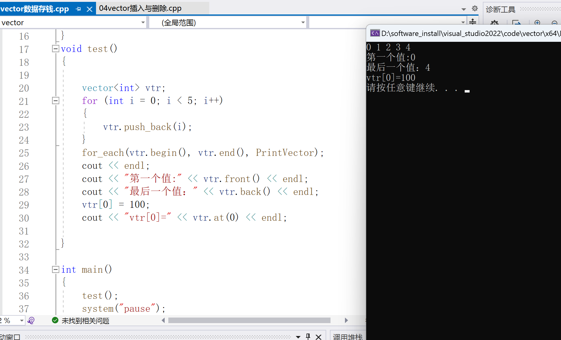The image size is (561, 340).
Task: Open diagnostic tools settings gear
Action: pyautogui.click(x=495, y=23)
